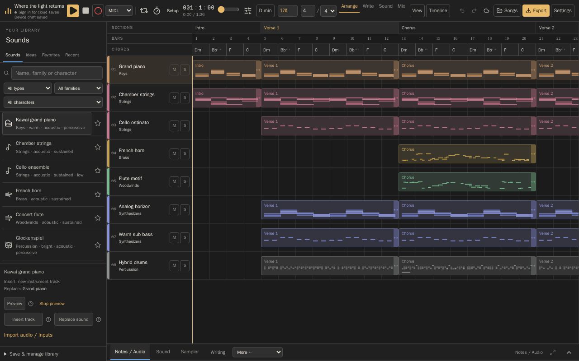This screenshot has height=361, width=579.
Task: Undo the last action
Action: click(x=462, y=10)
